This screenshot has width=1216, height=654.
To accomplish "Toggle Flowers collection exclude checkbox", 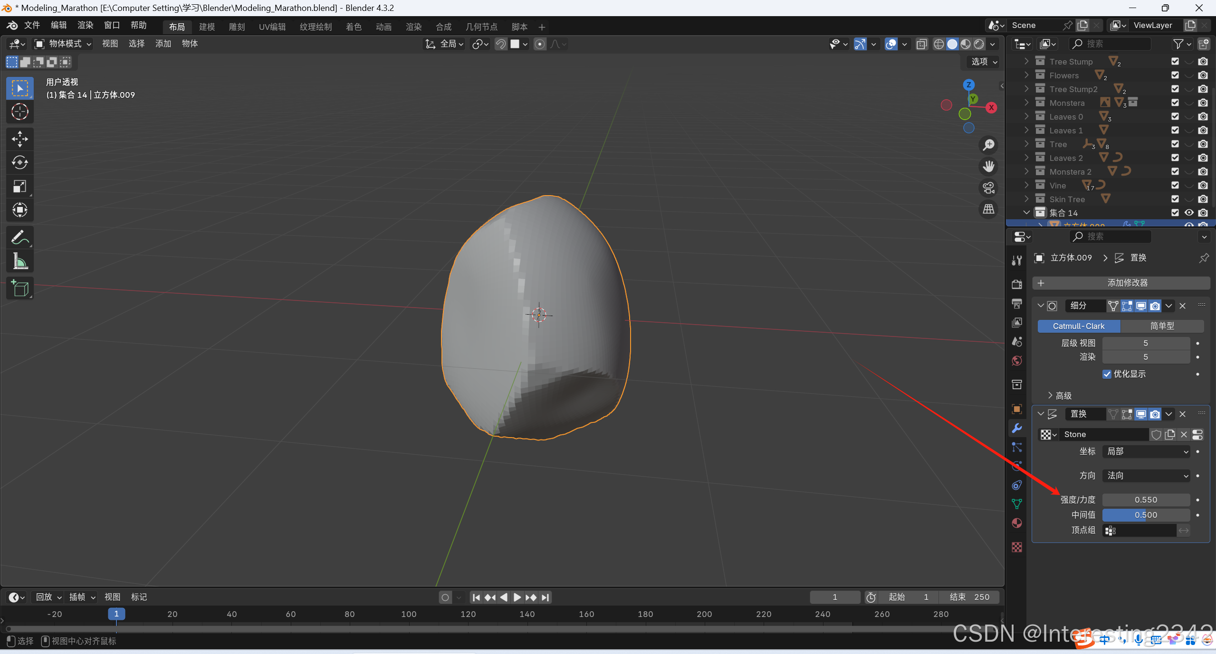I will 1175,75.
